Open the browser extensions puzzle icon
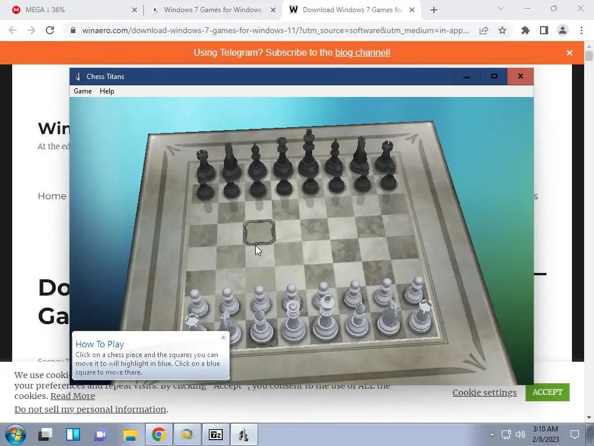The height and width of the screenshot is (446, 594). (525, 30)
